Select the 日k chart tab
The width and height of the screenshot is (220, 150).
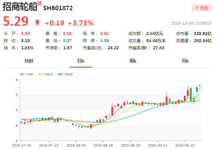point(81,61)
